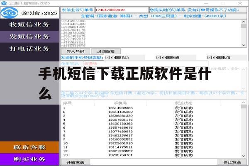Click package info line 您套餐
The height and width of the screenshot is (166, 249).
tap(154, 16)
